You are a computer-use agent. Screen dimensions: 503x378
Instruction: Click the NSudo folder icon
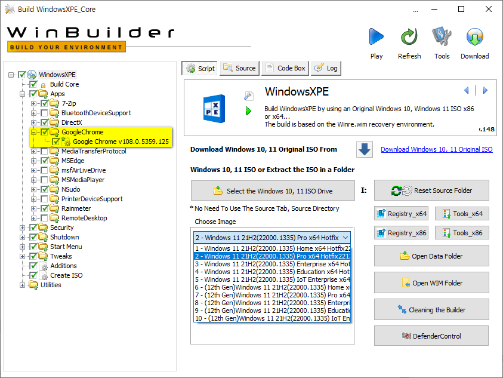click(x=54, y=189)
